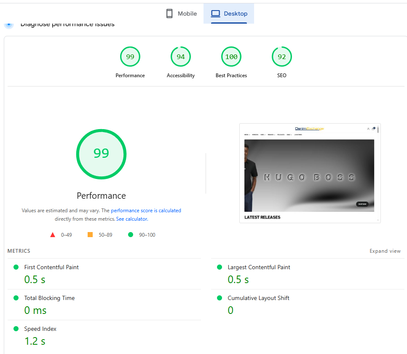
Task: Switch to the Mobile tab
Action: click(x=182, y=14)
